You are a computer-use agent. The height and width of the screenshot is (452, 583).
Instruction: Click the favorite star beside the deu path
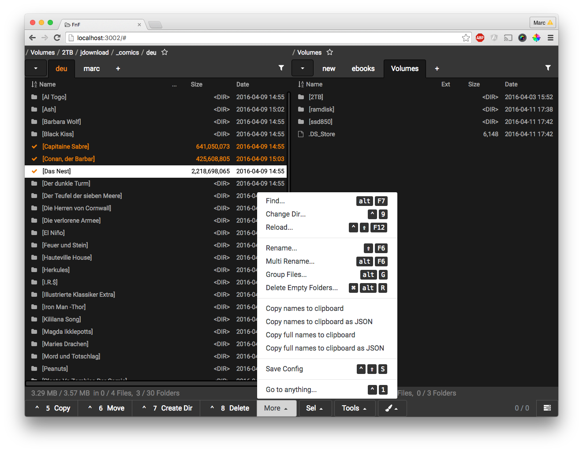[x=164, y=52]
